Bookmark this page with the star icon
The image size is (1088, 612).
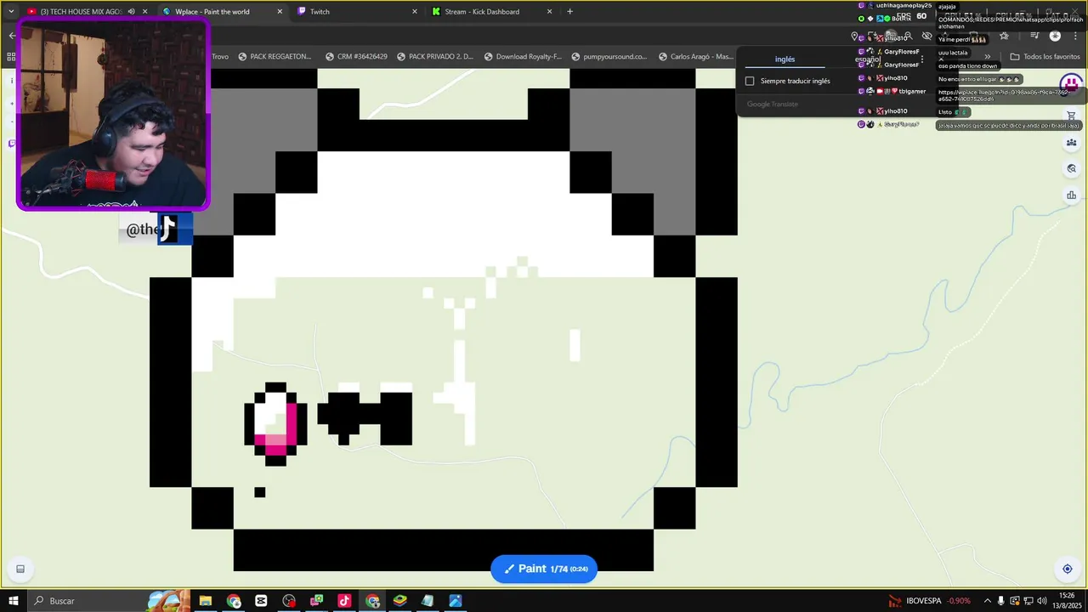(1004, 36)
